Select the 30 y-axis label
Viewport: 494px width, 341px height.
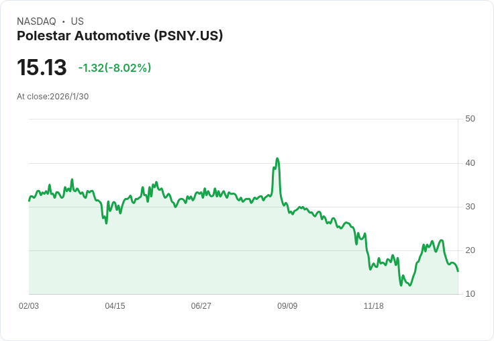pos(470,207)
